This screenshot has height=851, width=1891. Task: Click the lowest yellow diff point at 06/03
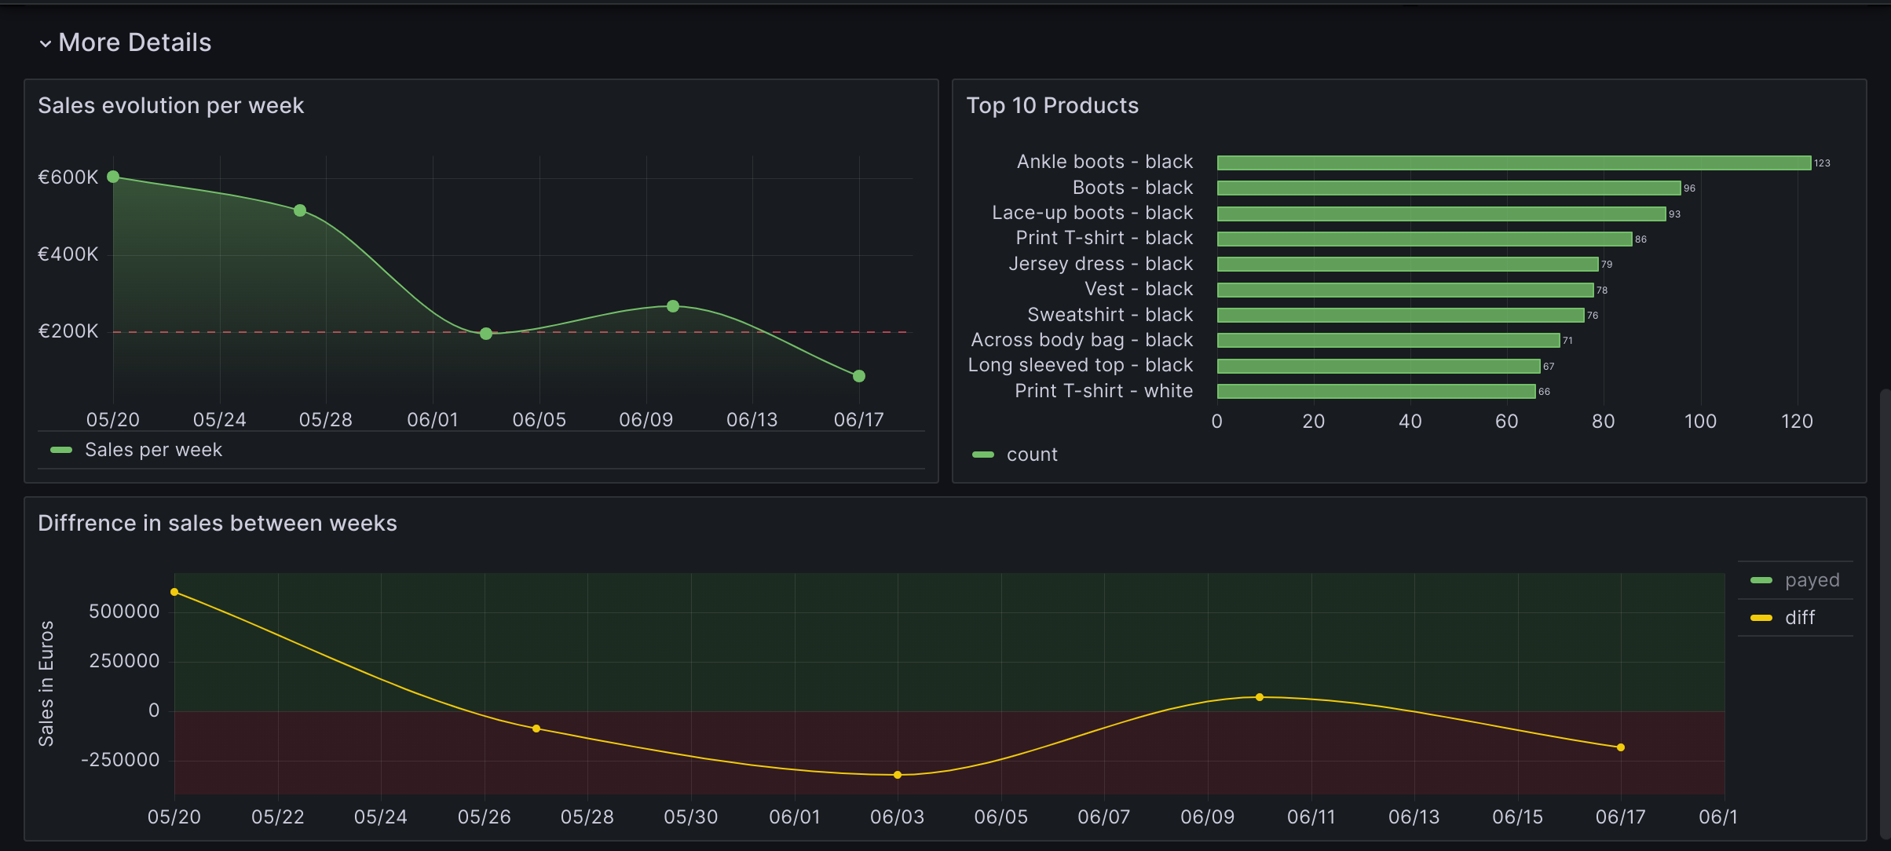coord(898,775)
